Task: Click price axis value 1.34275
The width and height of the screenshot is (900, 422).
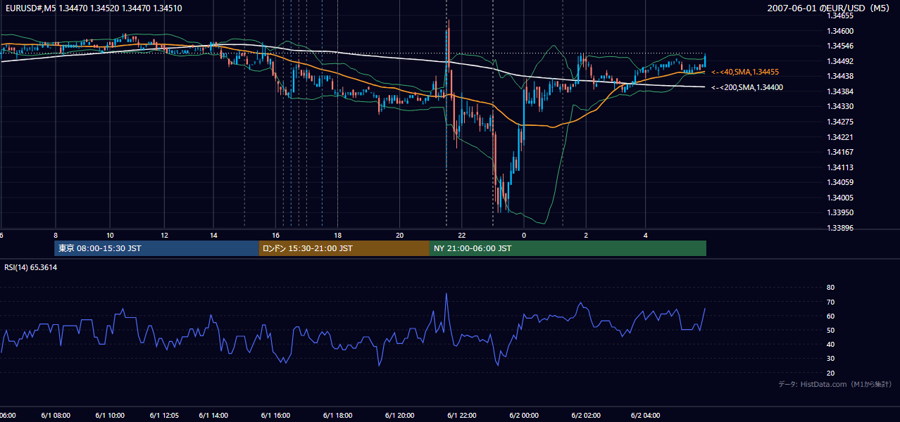Action: tap(840, 122)
